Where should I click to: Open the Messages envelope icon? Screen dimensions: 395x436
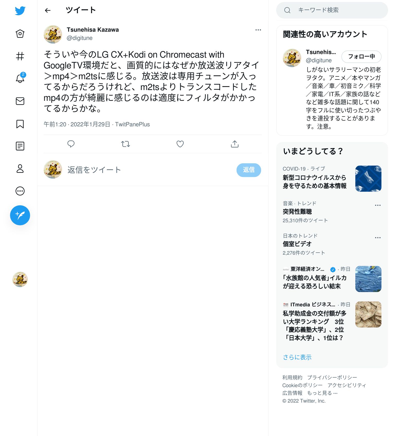[20, 101]
